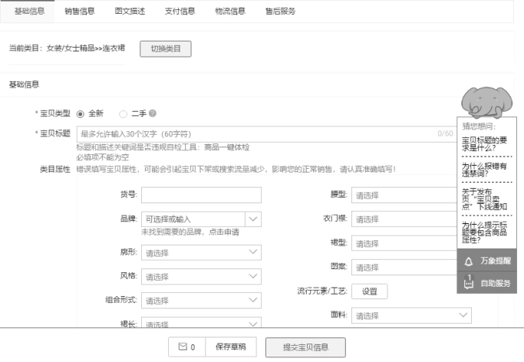Click the 万象提醒 label
Image resolution: width=524 pixels, height=362 pixels.
tap(496, 261)
